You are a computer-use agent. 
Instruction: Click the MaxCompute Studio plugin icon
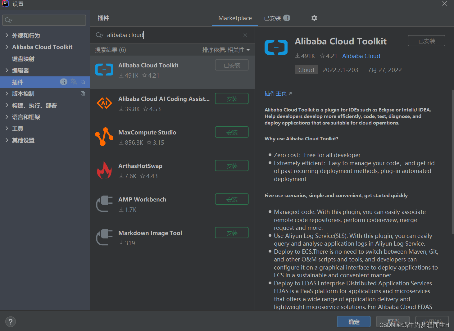coord(104,137)
